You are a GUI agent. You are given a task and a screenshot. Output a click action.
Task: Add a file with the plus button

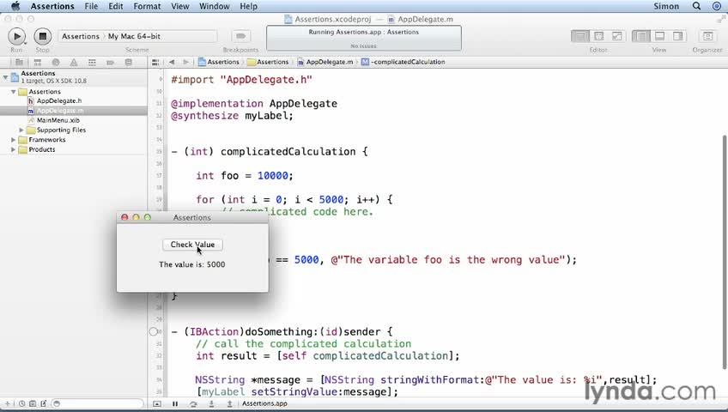[x=8, y=403]
